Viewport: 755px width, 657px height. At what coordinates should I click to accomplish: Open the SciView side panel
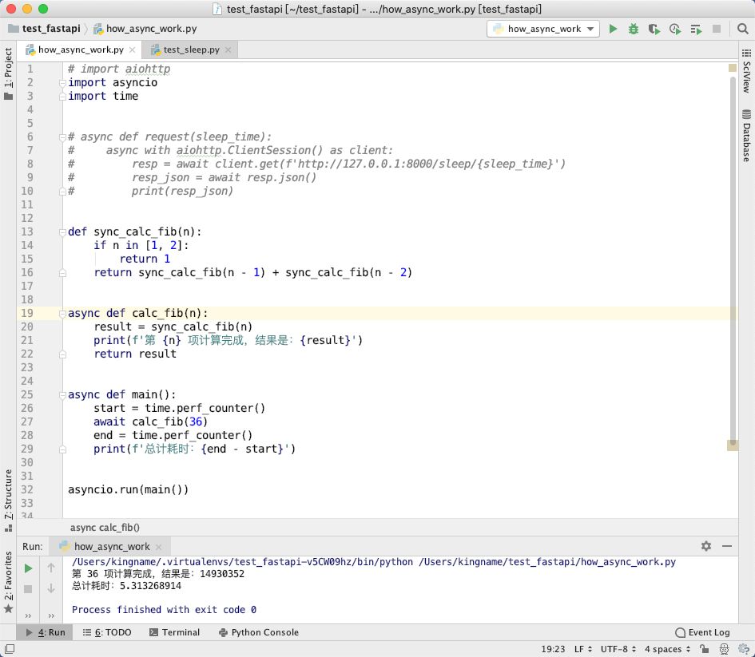coord(746,71)
